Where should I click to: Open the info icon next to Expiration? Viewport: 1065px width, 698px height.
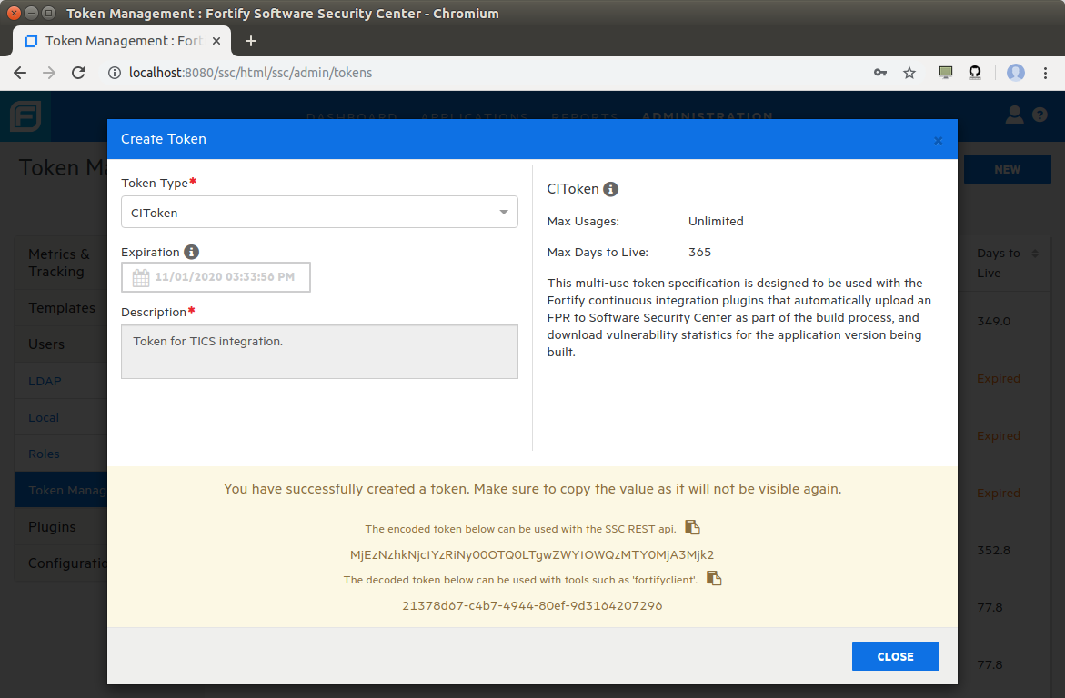[192, 252]
